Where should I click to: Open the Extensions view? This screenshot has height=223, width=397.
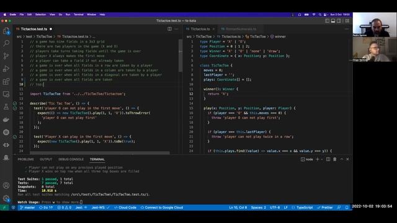6,81
